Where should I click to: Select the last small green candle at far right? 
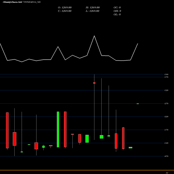click(x=138, y=104)
